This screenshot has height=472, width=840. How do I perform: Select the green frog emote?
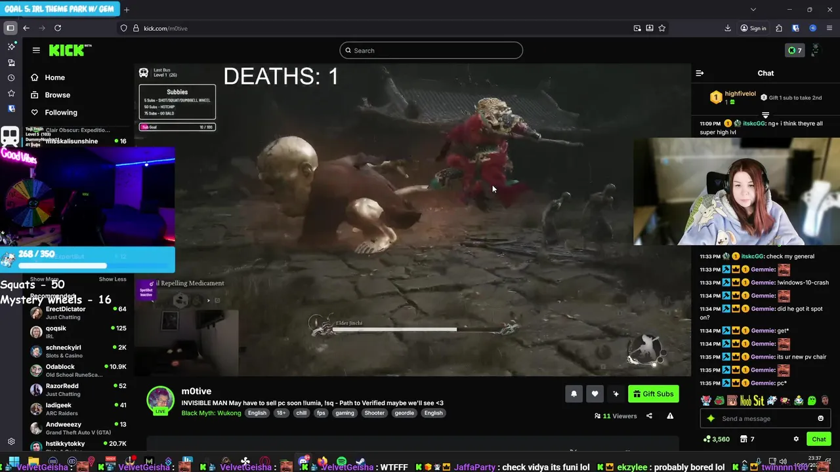click(x=719, y=401)
